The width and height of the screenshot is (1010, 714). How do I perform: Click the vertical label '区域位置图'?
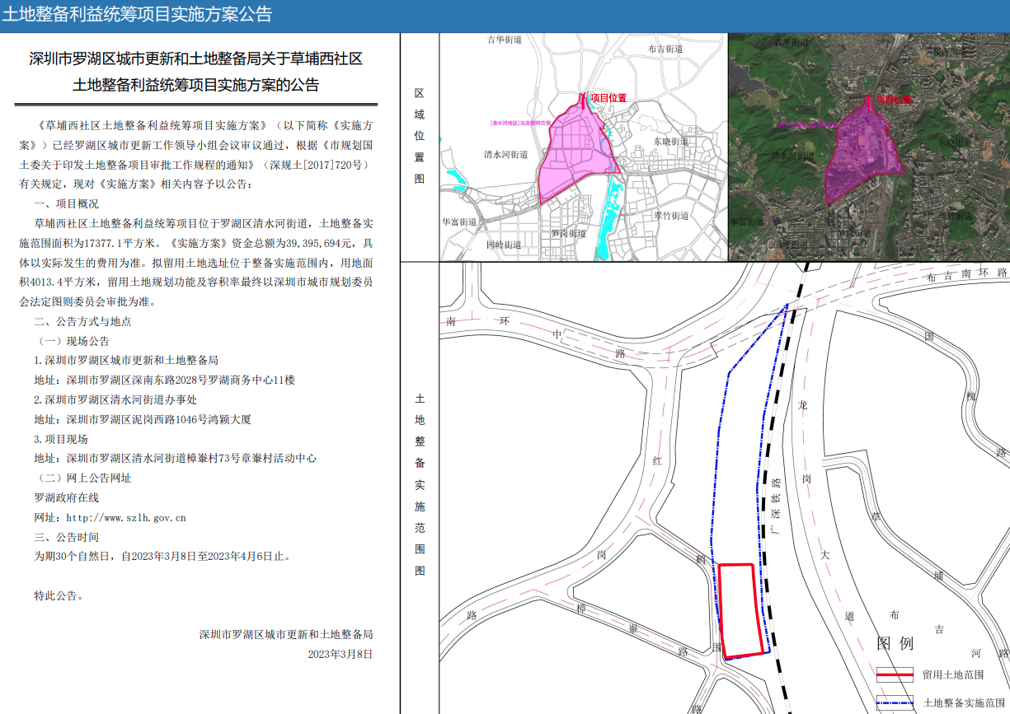tap(419, 135)
